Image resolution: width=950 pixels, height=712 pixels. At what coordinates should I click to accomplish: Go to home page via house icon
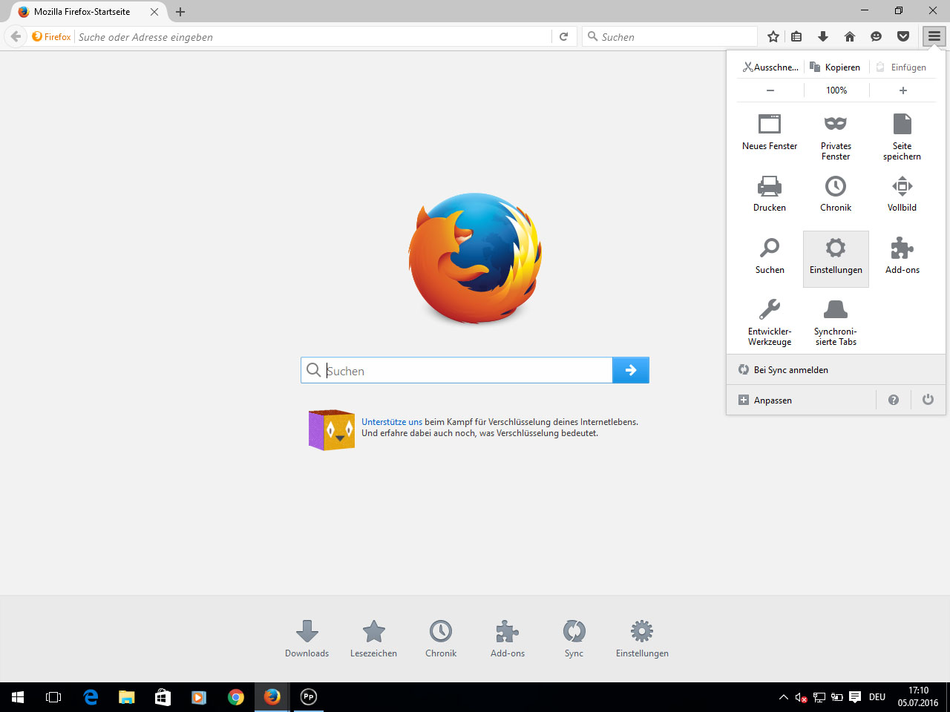point(850,36)
